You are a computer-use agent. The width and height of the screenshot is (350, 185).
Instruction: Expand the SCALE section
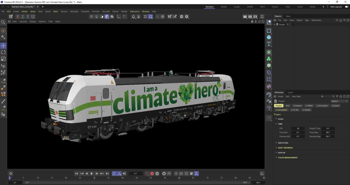click(281, 119)
